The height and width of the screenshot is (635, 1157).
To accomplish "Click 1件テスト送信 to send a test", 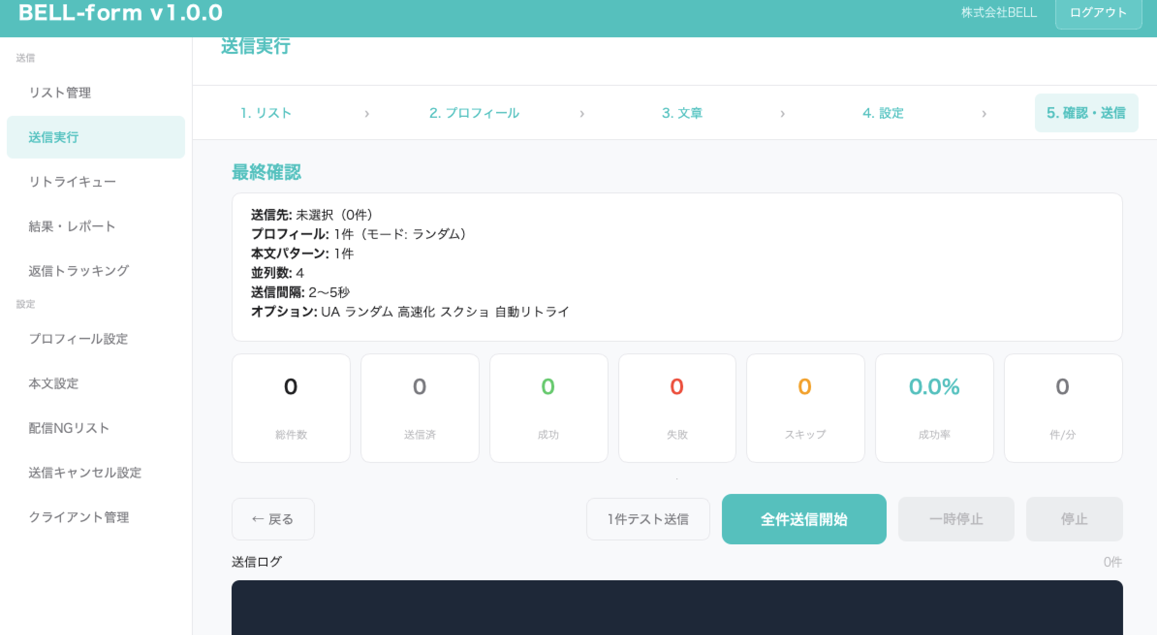I will click(648, 519).
